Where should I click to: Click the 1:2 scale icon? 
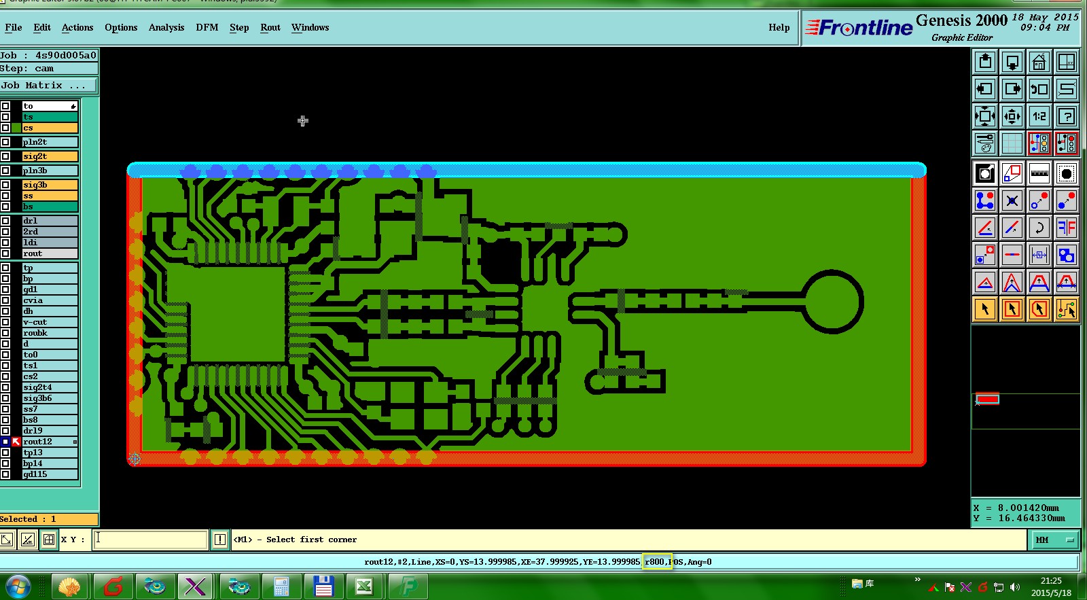[1039, 116]
